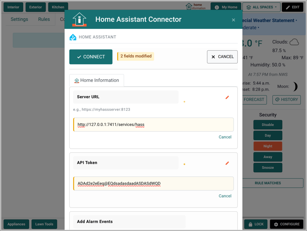This screenshot has height=231, width=307.
Task: Click the Add Alarm Events heading
Action: [95, 222]
